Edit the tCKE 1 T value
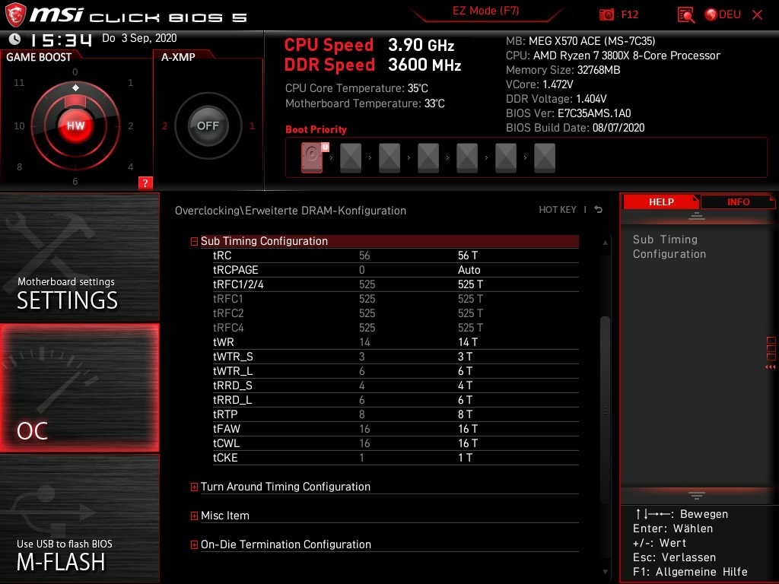Image resolution: width=779 pixels, height=584 pixels. [x=465, y=457]
